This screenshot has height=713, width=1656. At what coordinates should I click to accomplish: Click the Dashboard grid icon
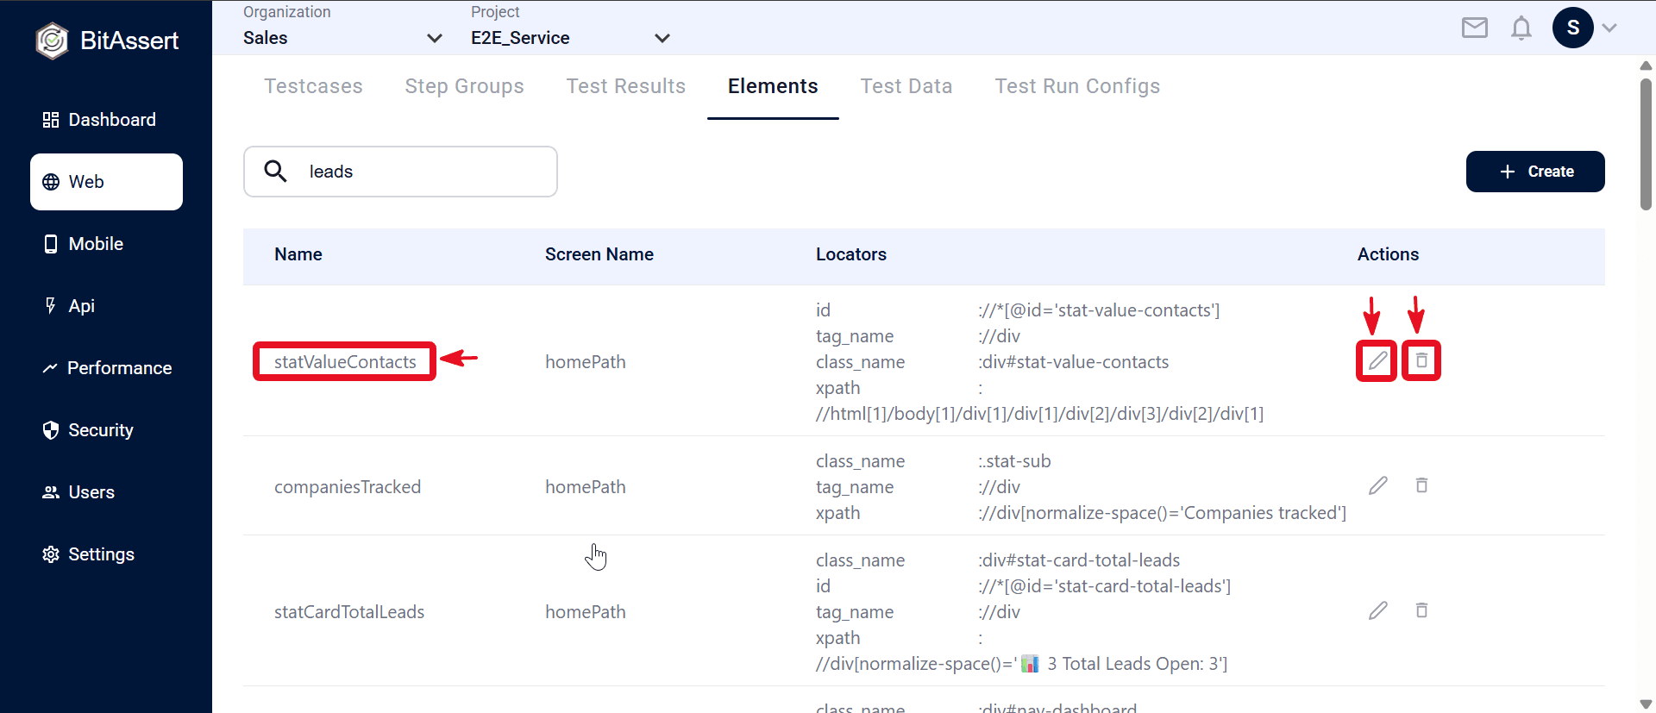click(x=51, y=120)
